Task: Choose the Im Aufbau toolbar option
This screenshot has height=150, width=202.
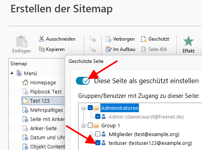Action: 121,49
